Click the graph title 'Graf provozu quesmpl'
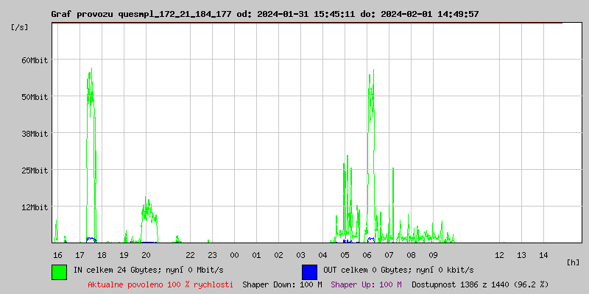The image size is (589, 294). click(x=264, y=14)
